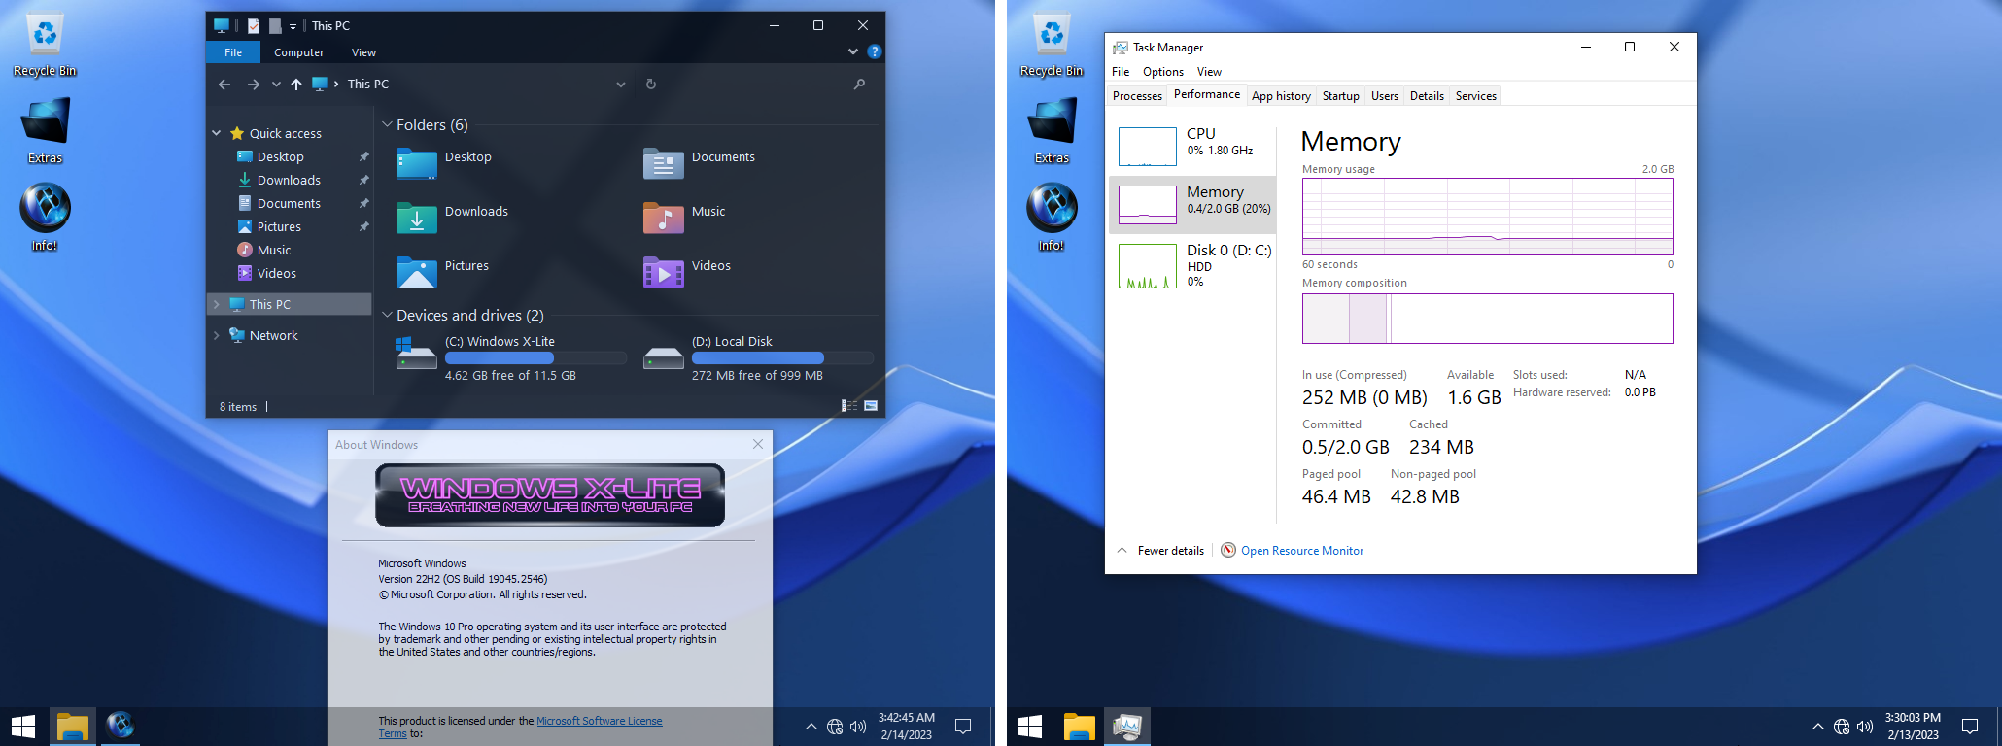The height and width of the screenshot is (746, 2002).
Task: Click volume icon next to 3:42:45 AM clock
Action: click(858, 727)
